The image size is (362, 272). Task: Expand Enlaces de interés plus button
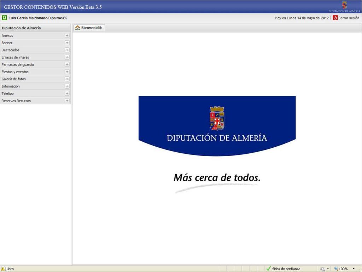pos(67,57)
